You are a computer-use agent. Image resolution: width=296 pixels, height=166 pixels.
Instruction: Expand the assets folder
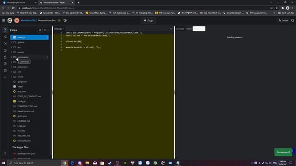(x=12, y=52)
